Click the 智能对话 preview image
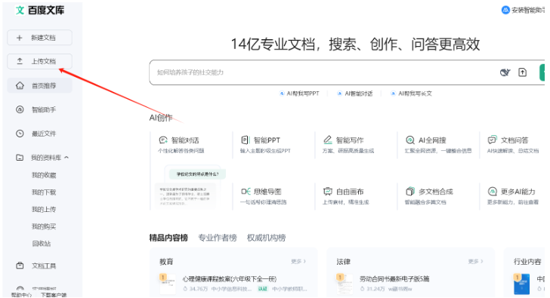The image size is (550, 298). [x=190, y=187]
